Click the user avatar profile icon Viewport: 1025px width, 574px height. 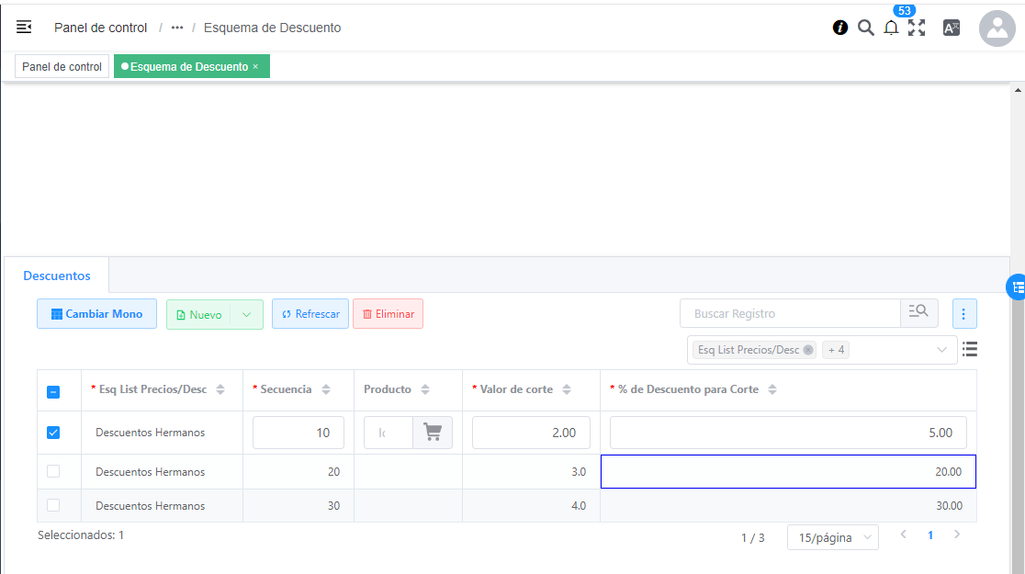click(997, 28)
